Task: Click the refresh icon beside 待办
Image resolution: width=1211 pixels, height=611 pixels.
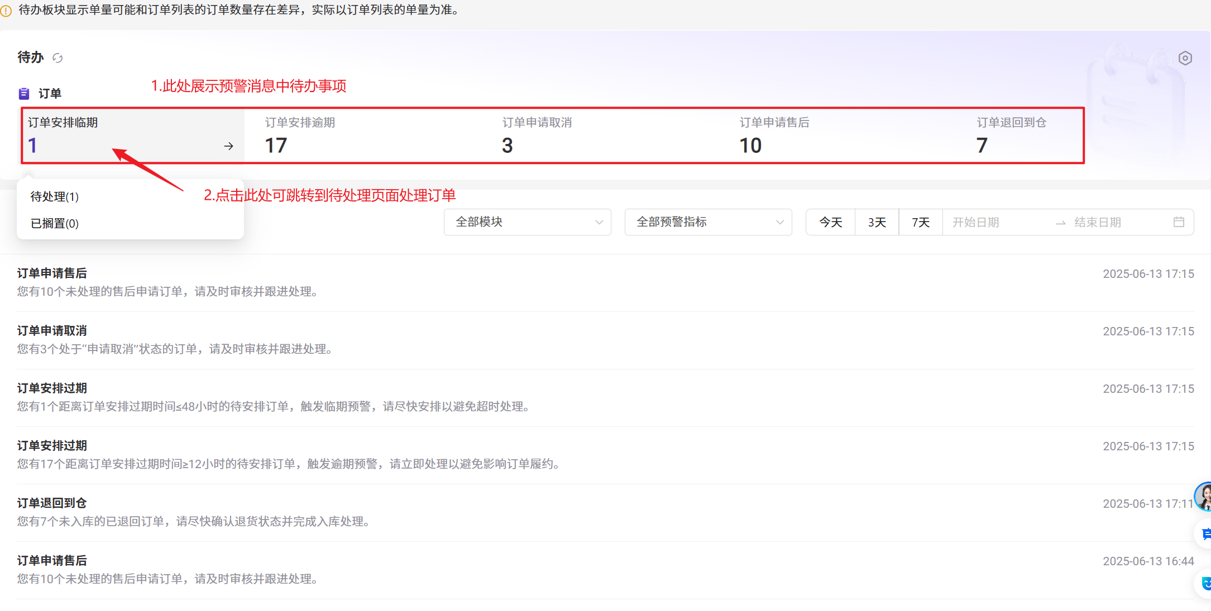Action: click(58, 58)
